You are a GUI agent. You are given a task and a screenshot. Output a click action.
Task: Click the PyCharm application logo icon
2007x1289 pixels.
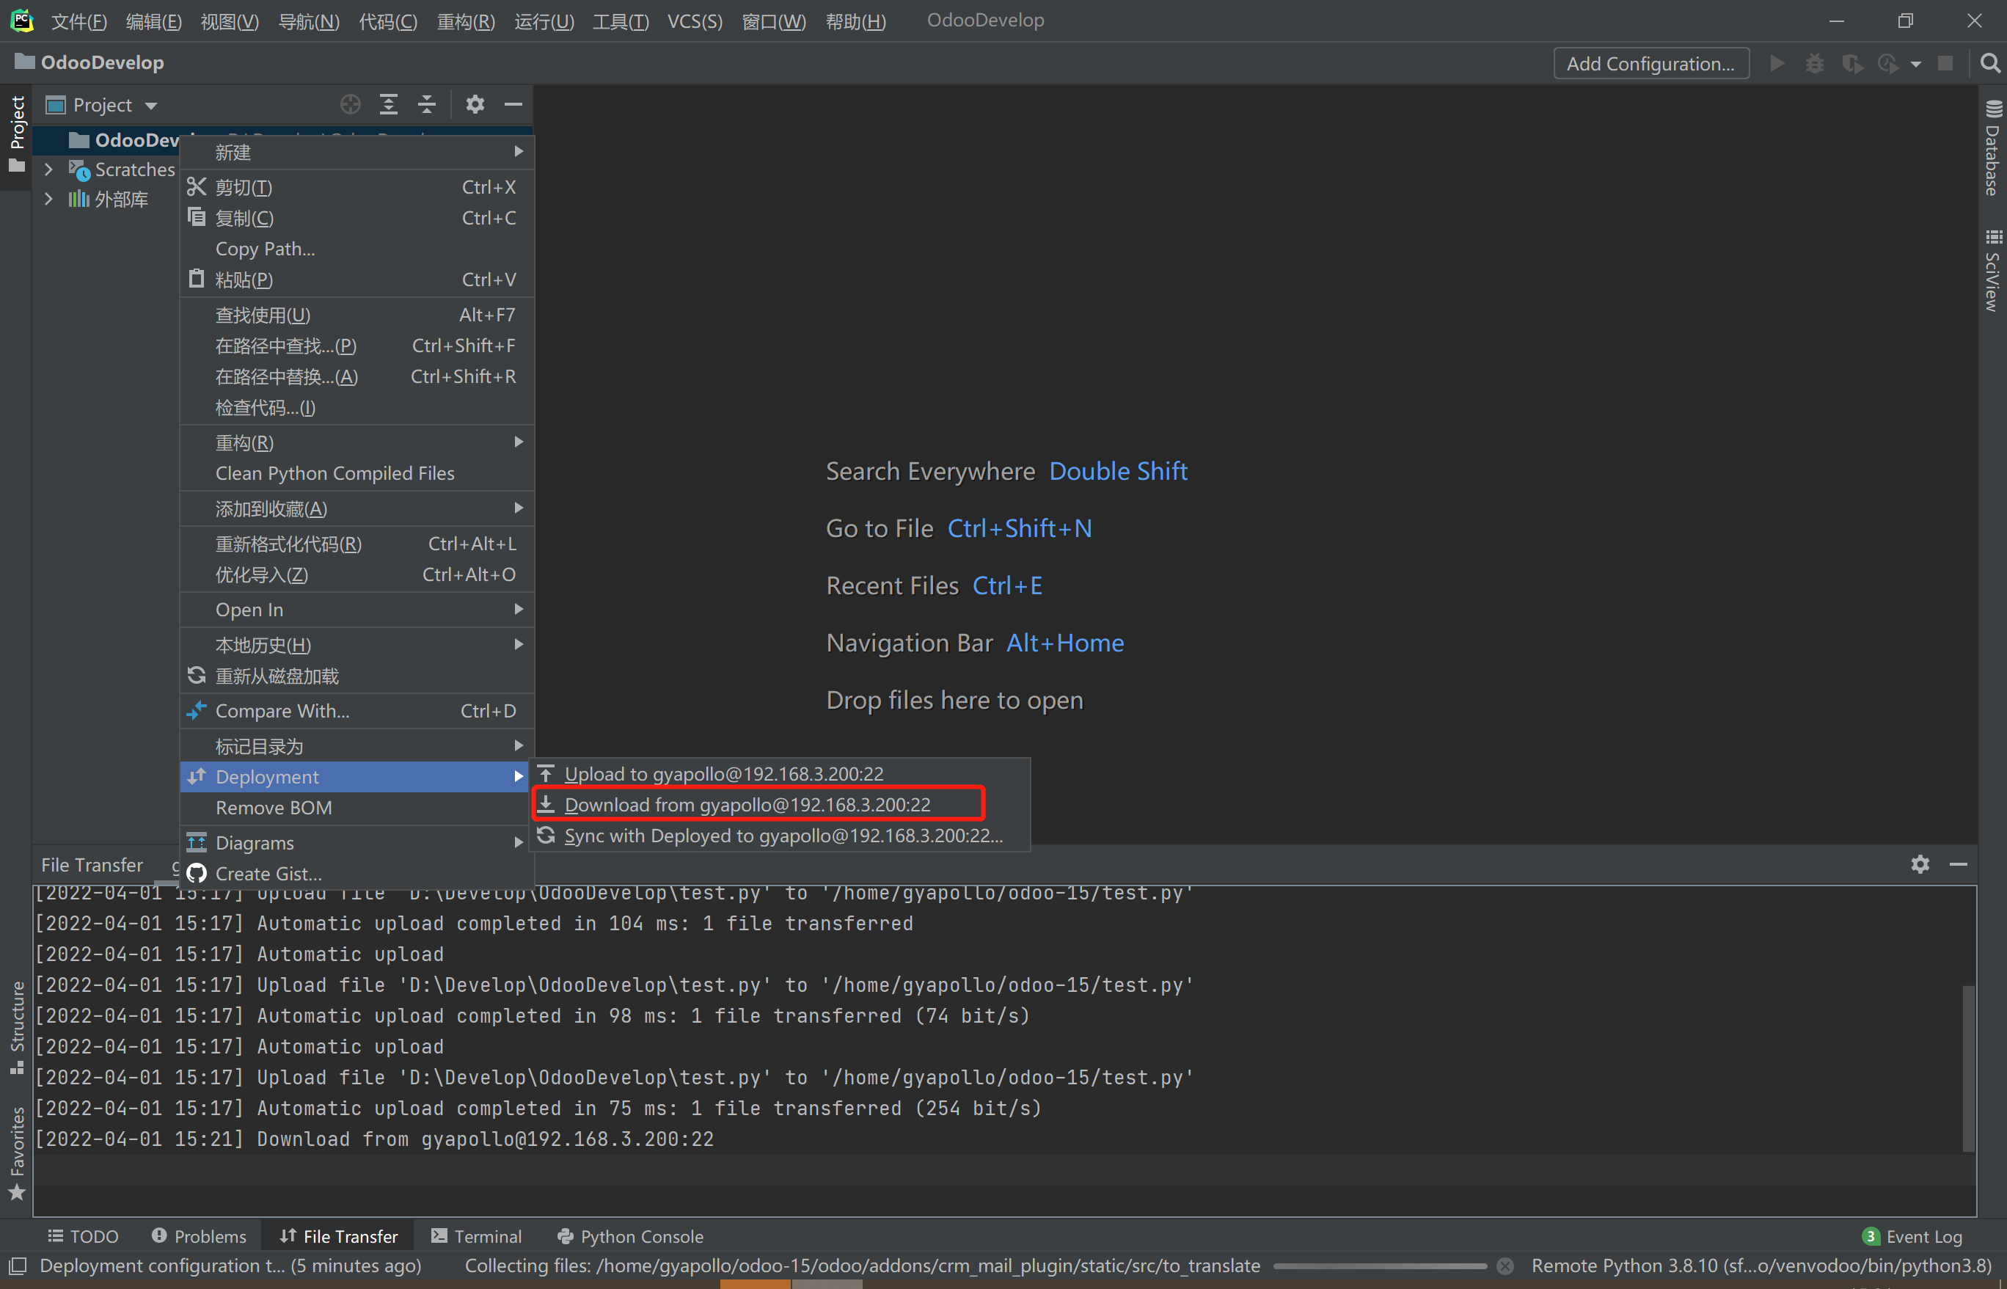point(21,20)
